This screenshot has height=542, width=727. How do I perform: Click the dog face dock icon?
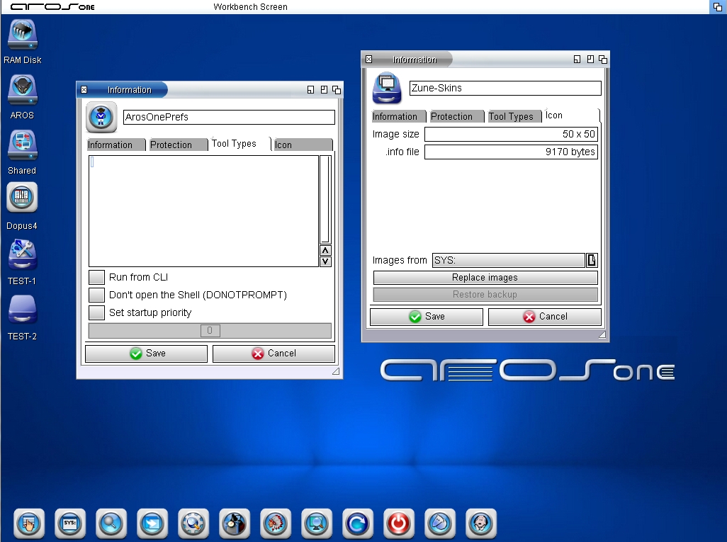(x=481, y=524)
